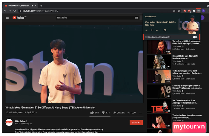Click the '1.238.958 lượt xem' view count
The width and height of the screenshot is (209, 136).
coord(14,112)
